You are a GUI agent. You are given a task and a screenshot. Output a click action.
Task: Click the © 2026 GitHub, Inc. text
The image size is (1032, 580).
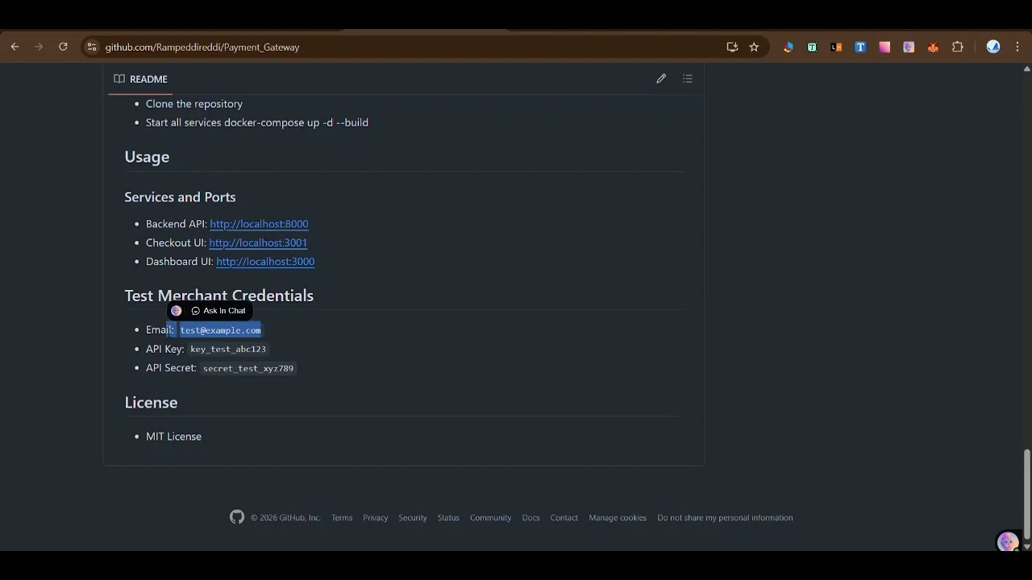coord(285,518)
